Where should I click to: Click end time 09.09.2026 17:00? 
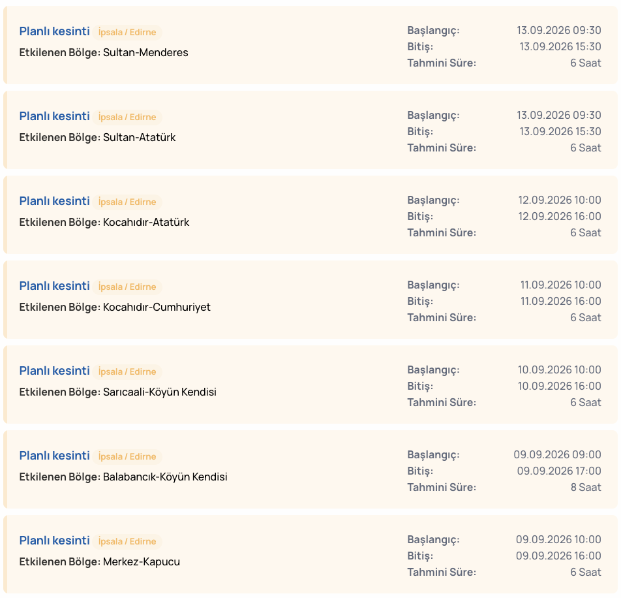(x=559, y=471)
